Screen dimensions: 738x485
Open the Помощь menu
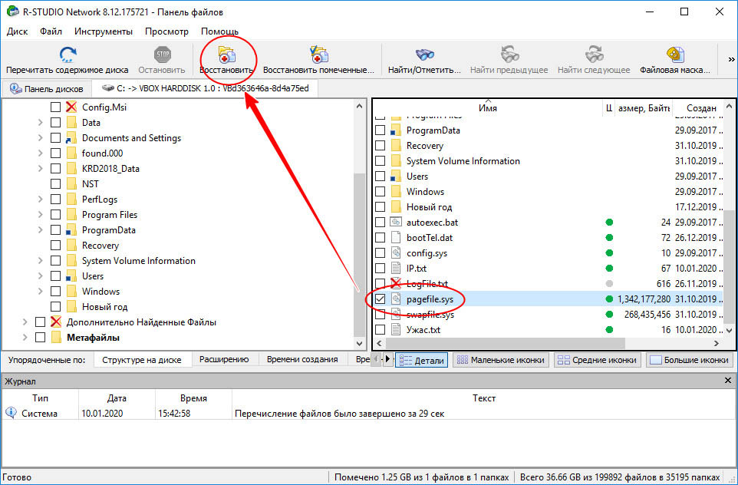[220, 31]
